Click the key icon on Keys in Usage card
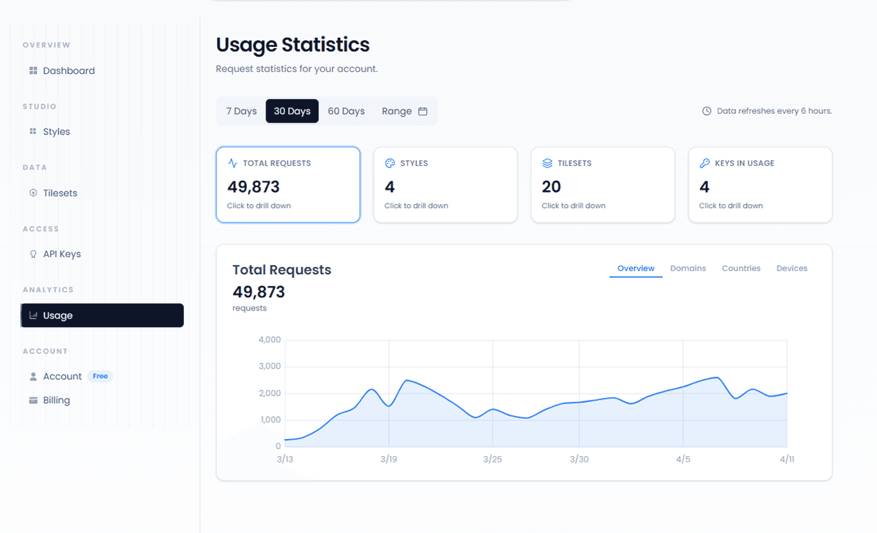Image resolution: width=877 pixels, height=533 pixels. tap(705, 163)
